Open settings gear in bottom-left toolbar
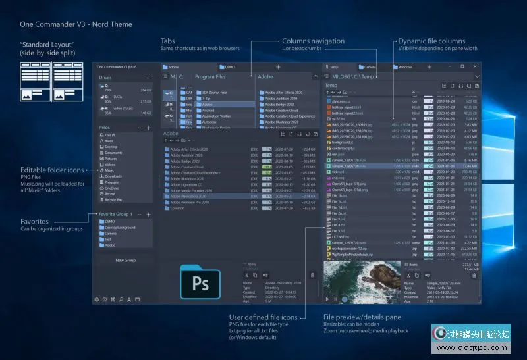The image size is (527, 360). coord(97,299)
